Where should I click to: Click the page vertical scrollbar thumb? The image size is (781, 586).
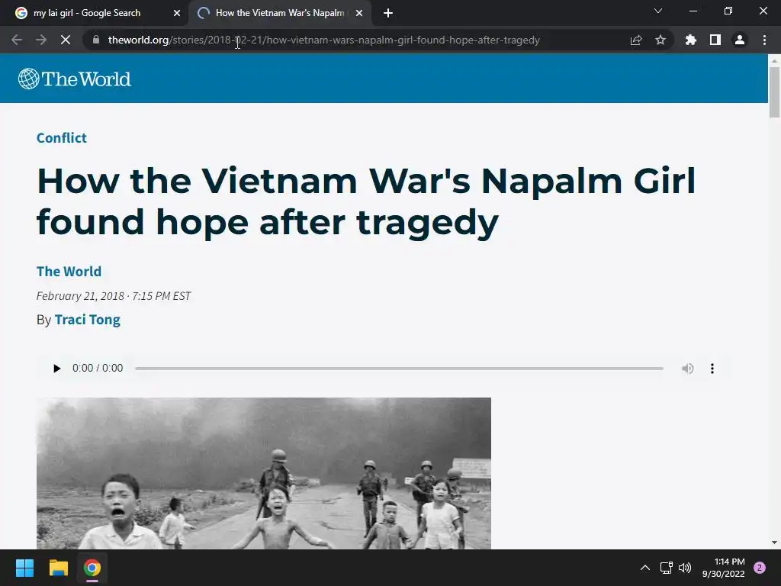point(774,92)
